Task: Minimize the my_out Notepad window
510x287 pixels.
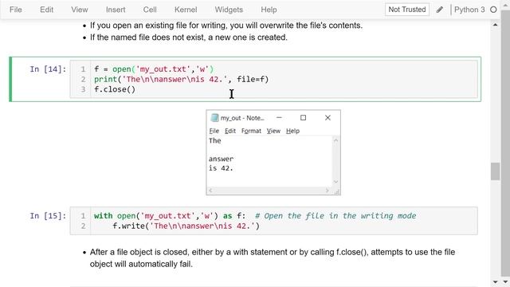Action: coord(279,117)
